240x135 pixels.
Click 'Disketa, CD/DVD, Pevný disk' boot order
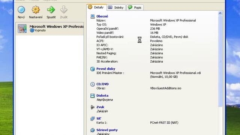pyautogui.click(x=169, y=37)
